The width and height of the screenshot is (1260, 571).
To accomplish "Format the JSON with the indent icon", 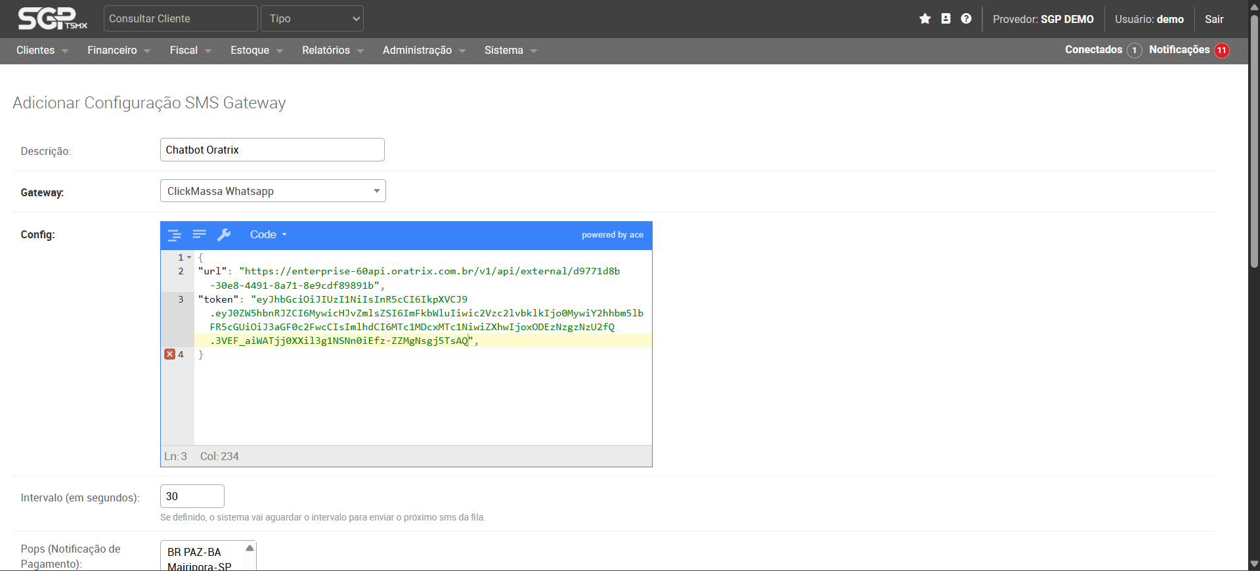I will coord(175,235).
